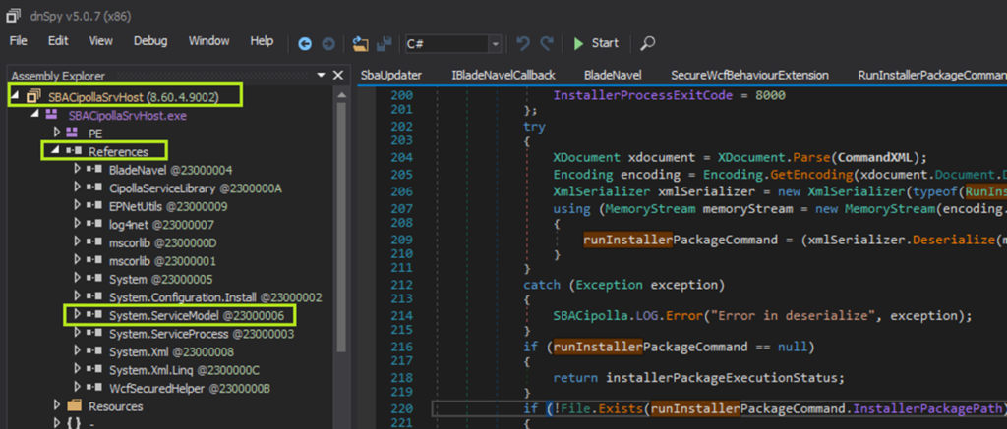Select CipollaServiceLibrary @2300000A reference
This screenshot has width=1007, height=429.
coord(196,188)
